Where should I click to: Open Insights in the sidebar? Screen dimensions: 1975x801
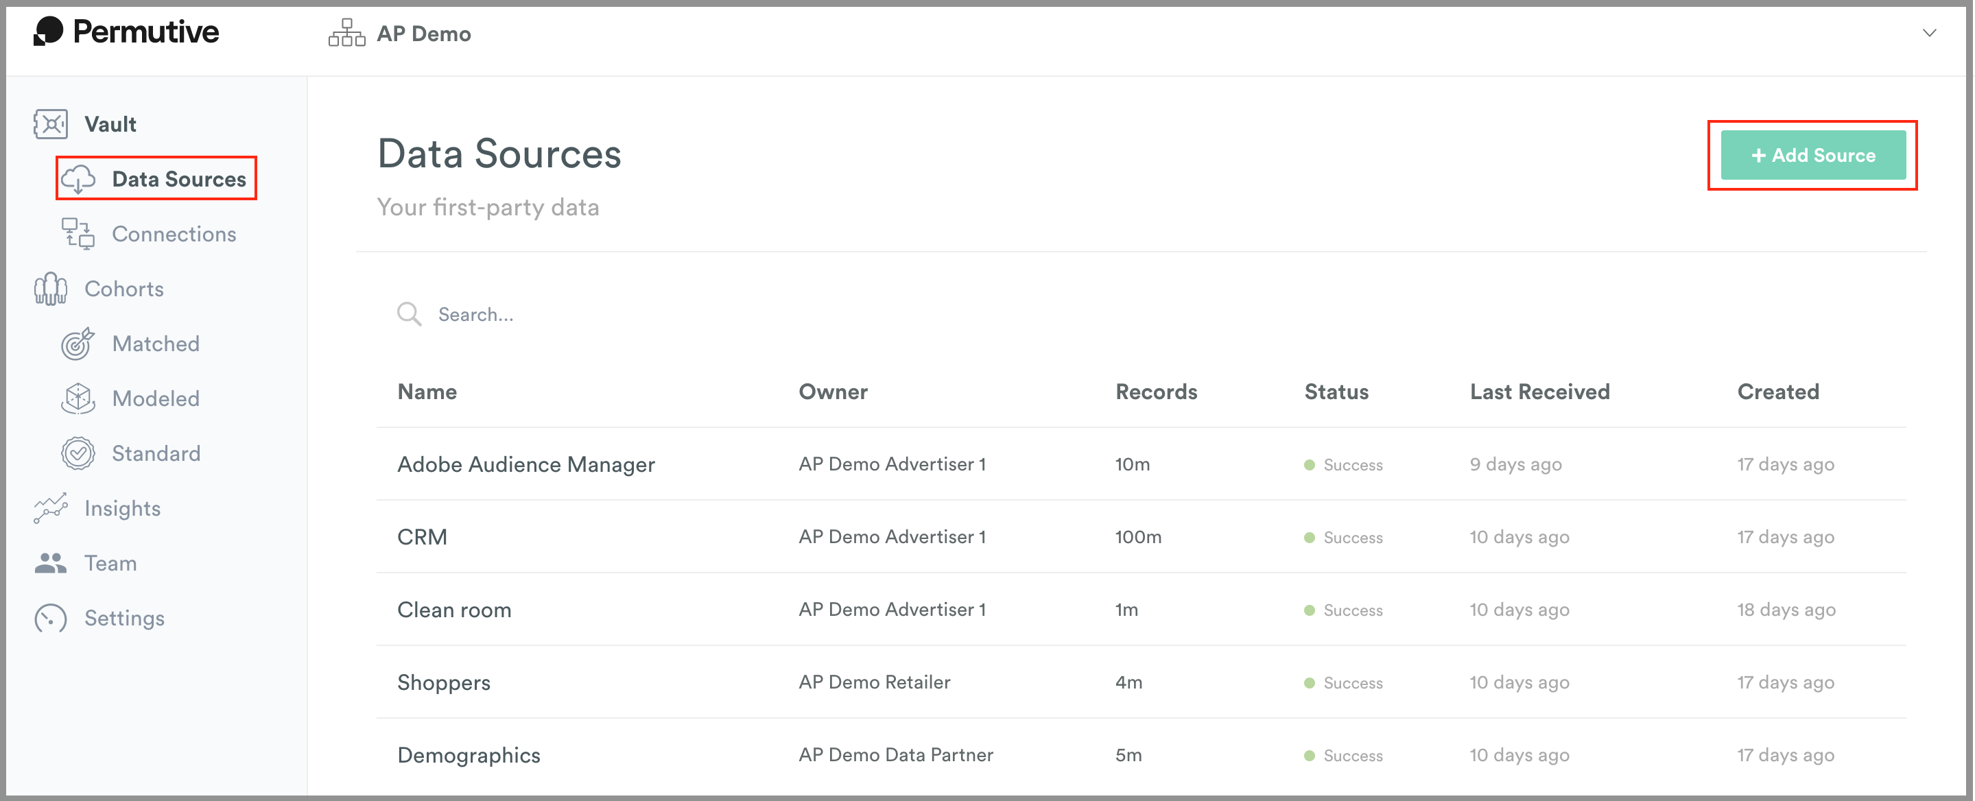123,508
